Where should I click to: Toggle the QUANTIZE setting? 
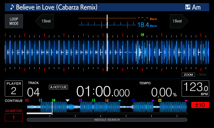pyautogui.click(x=14, y=117)
